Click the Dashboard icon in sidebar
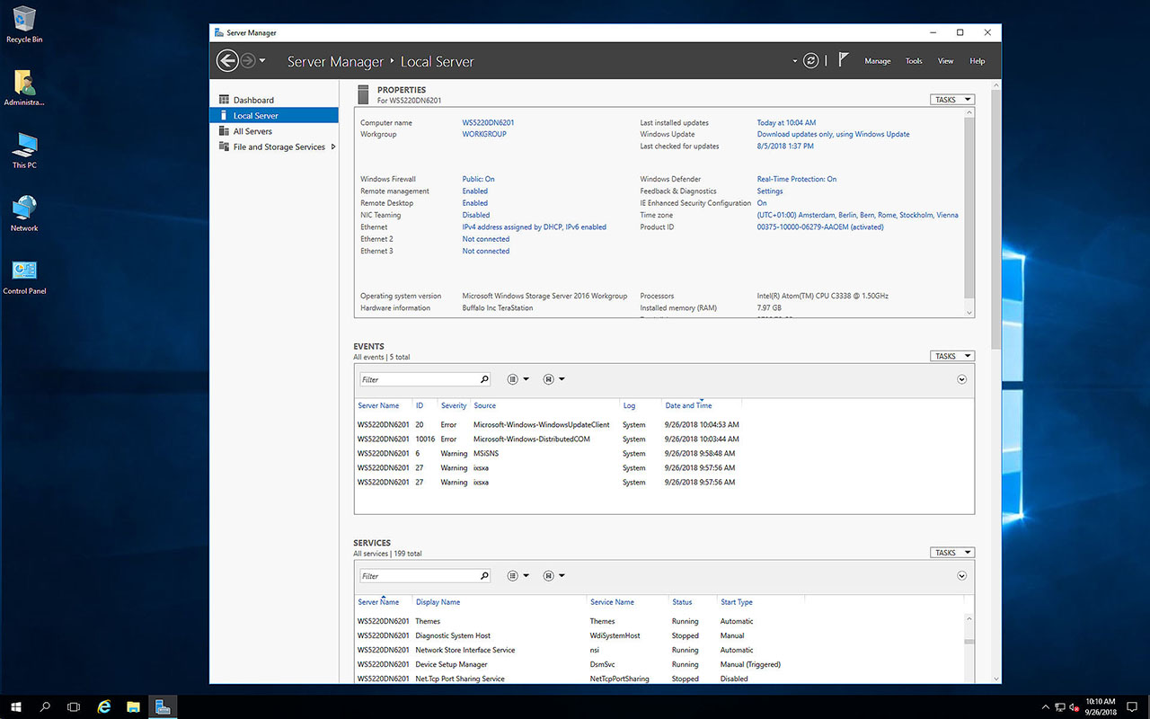 (x=224, y=100)
